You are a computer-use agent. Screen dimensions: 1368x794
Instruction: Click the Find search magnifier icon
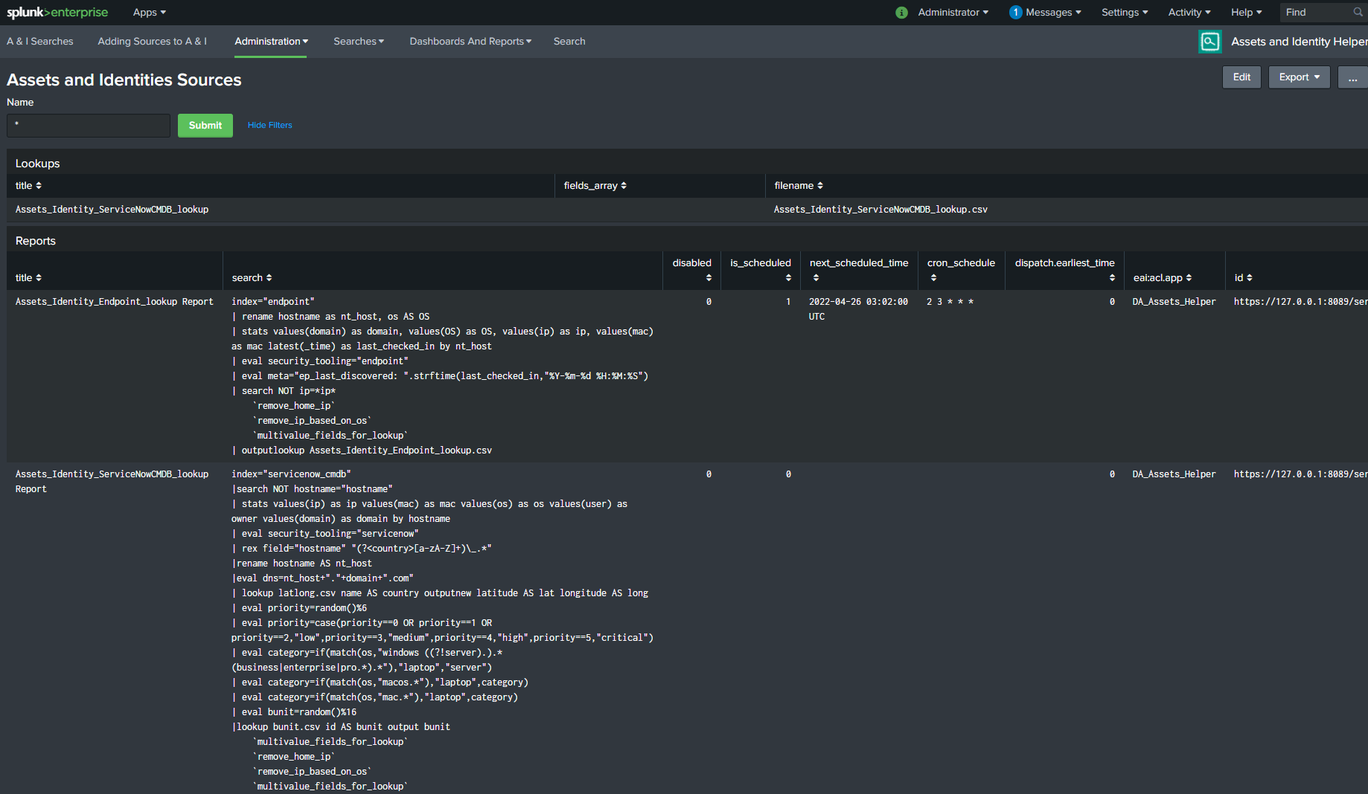(x=1358, y=12)
